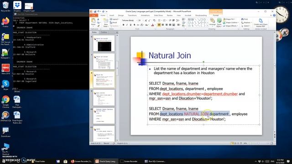Click the Find button
The width and height of the screenshot is (292, 164).
(245, 19)
